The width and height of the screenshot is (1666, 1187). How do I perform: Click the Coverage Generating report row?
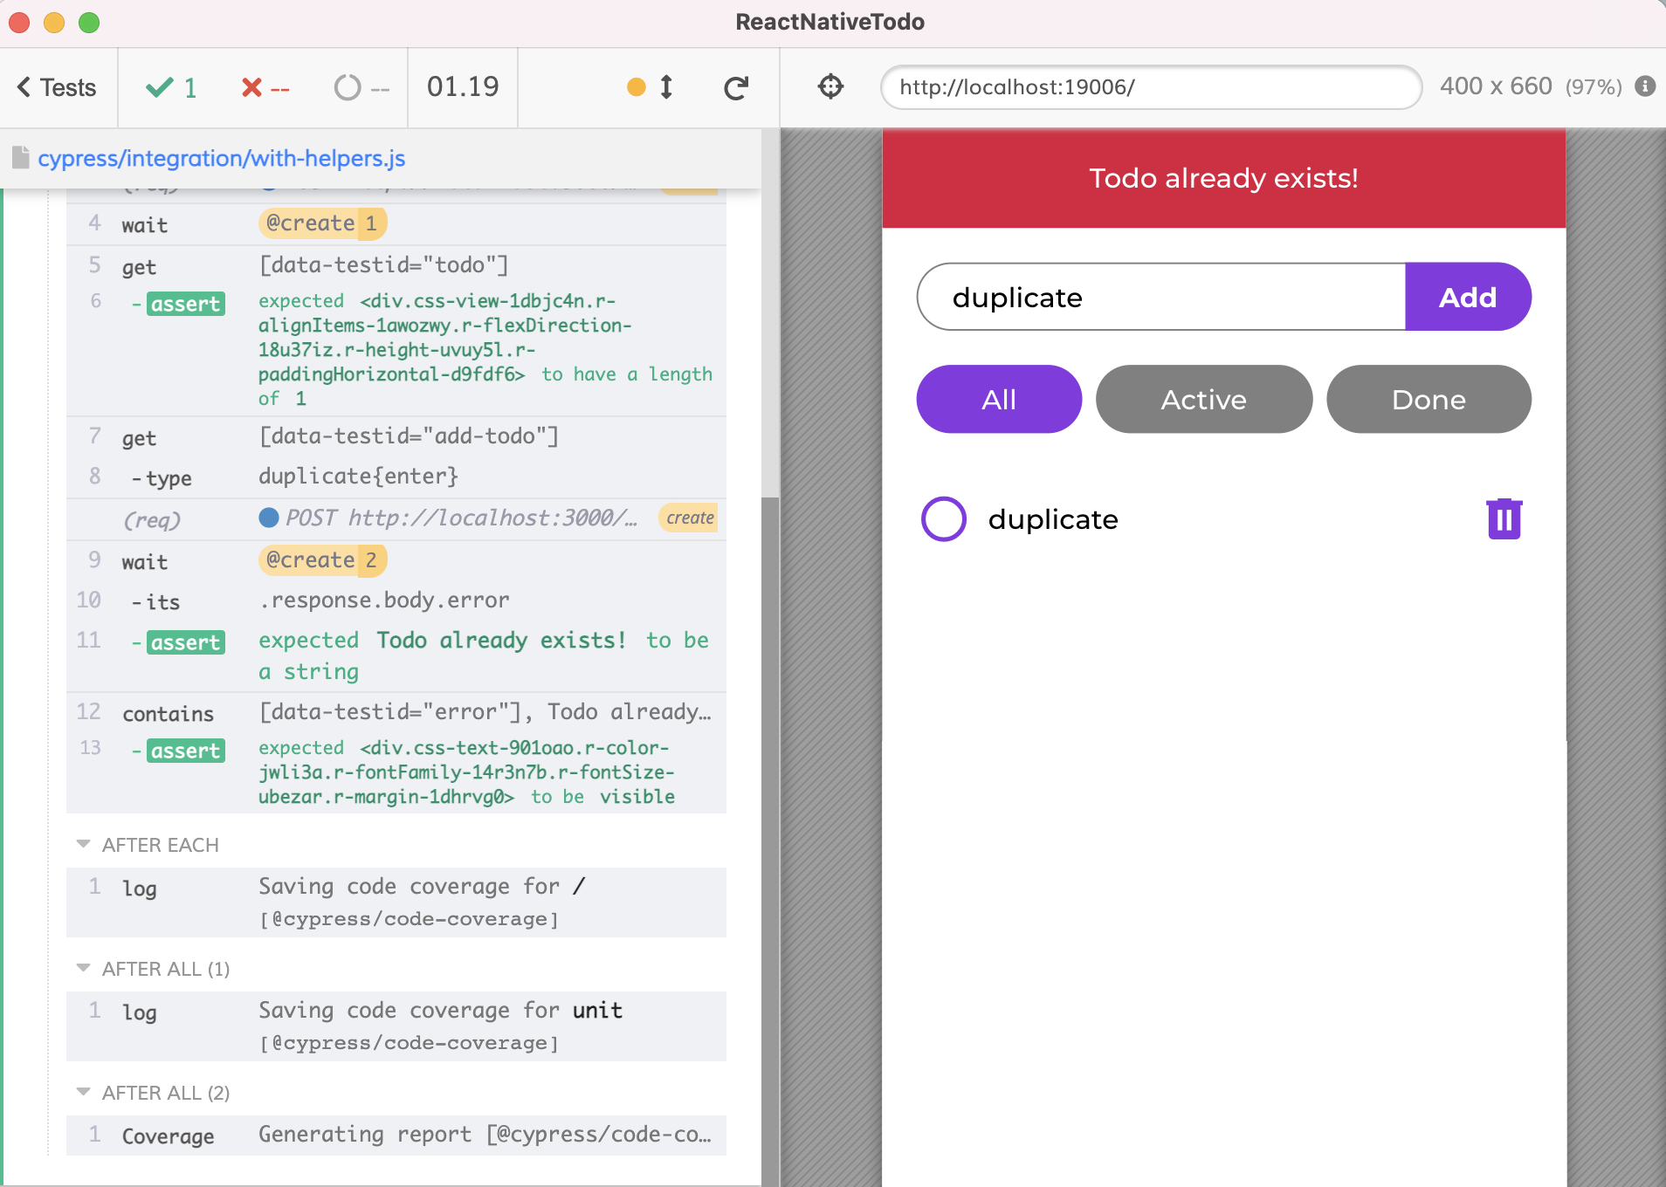396,1135
